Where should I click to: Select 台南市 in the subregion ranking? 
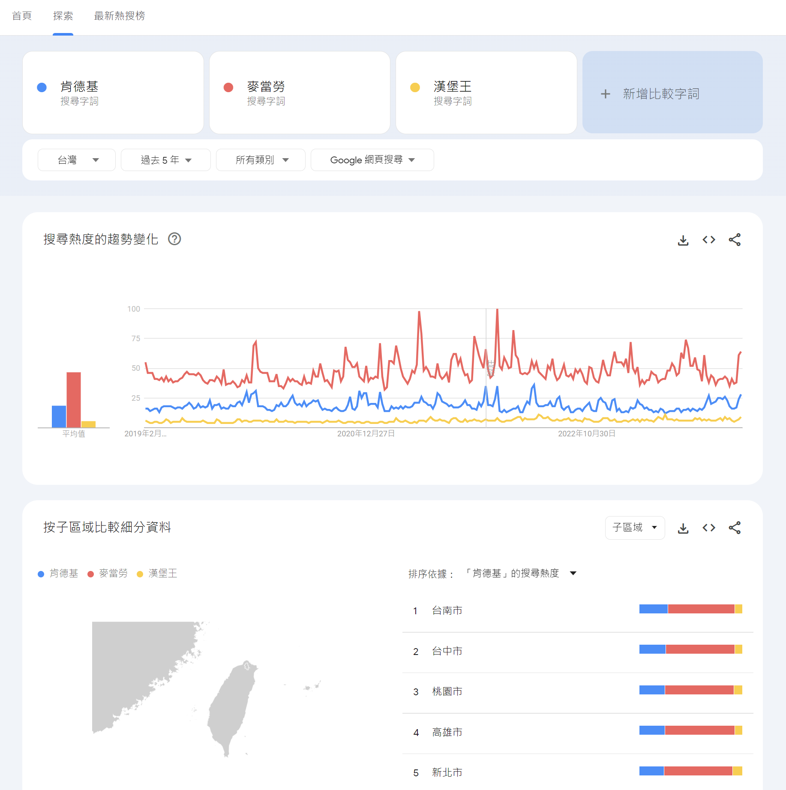(447, 610)
